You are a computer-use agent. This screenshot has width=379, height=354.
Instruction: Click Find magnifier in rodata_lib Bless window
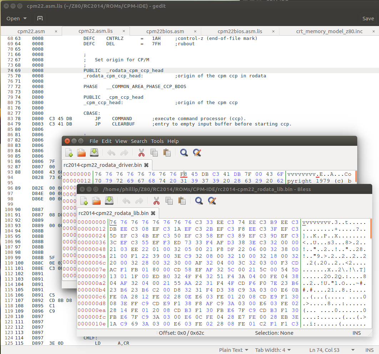[199, 201]
